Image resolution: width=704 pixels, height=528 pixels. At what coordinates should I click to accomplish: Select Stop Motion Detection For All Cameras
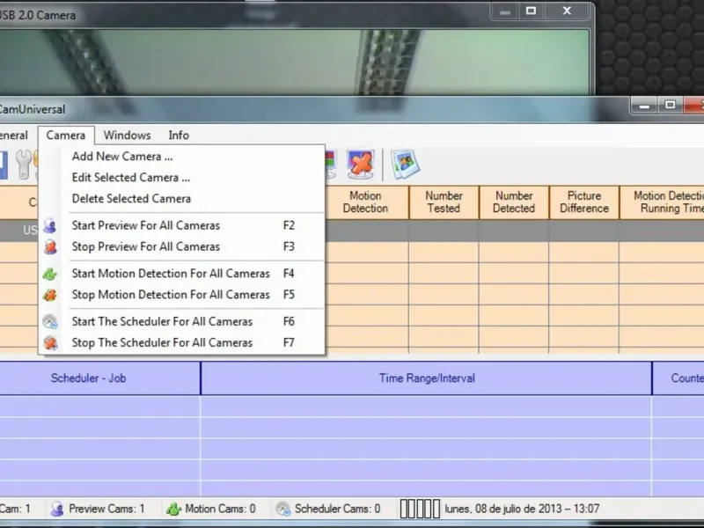181,295
